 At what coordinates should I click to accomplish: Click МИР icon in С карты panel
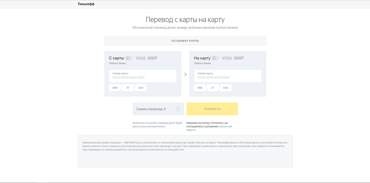coord(152,58)
